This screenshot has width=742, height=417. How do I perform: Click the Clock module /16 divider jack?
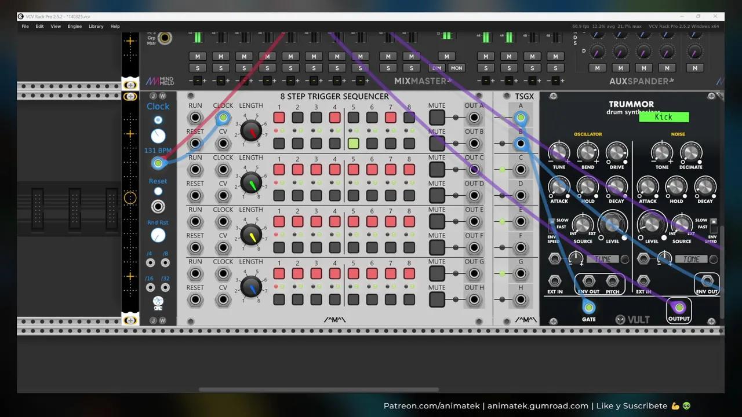(150, 287)
